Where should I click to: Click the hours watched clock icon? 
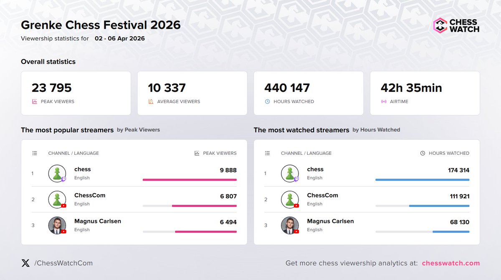268,101
